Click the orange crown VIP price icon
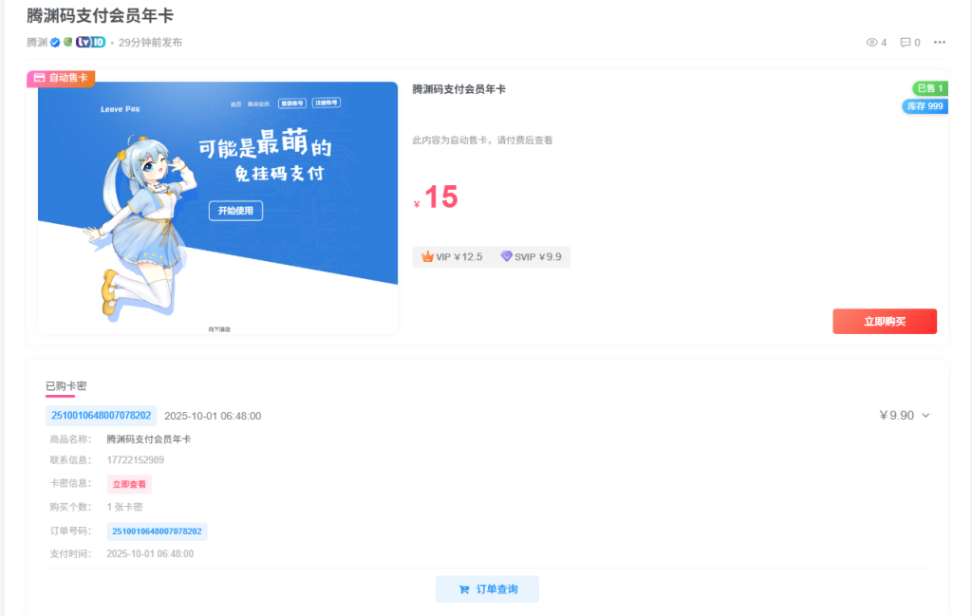The image size is (972, 616). (x=427, y=256)
